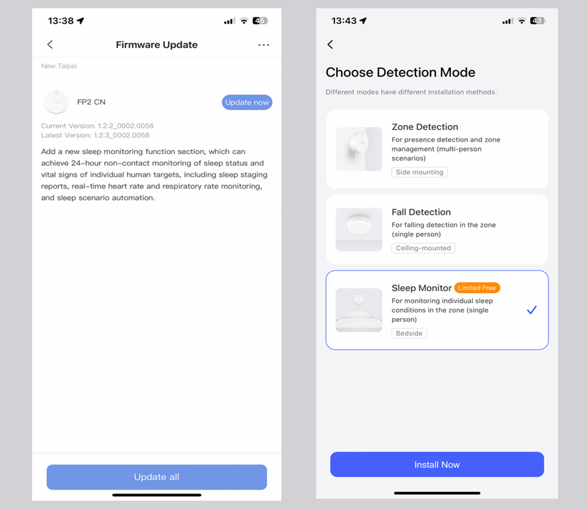Click the blue checkmark on Sleep Monitor

coord(532,310)
